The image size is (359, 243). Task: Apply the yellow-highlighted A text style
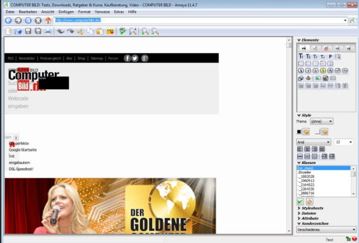(323, 71)
